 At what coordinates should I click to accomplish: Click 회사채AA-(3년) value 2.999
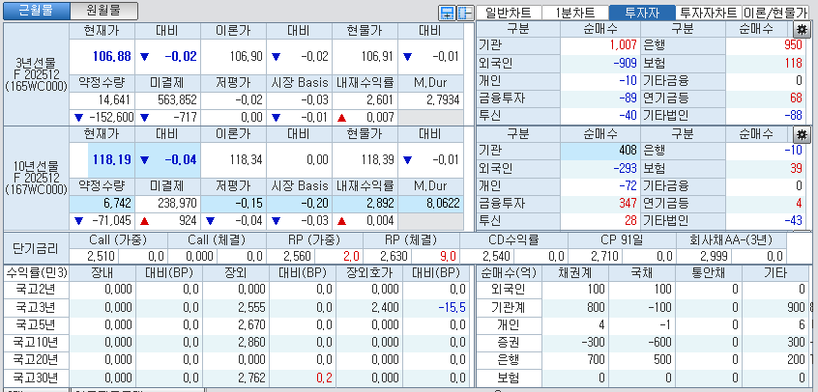coord(714,256)
